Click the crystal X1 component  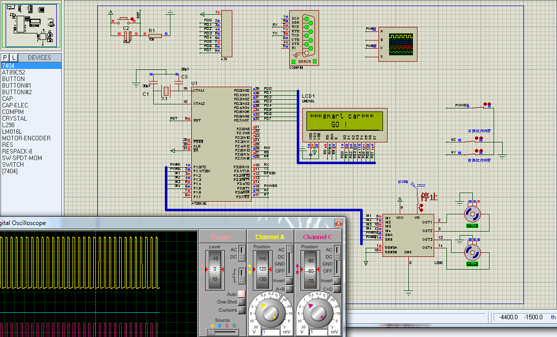[165, 92]
